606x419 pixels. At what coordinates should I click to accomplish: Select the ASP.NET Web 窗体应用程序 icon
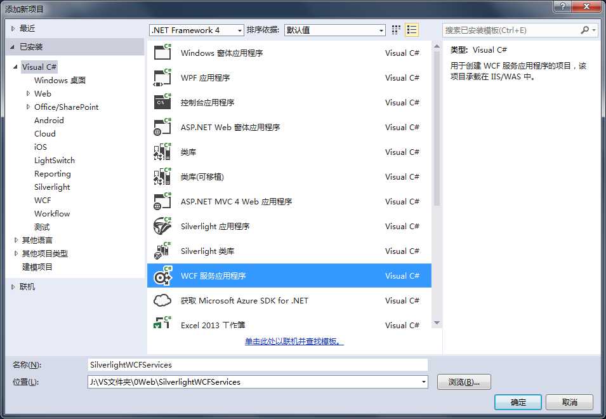162,127
